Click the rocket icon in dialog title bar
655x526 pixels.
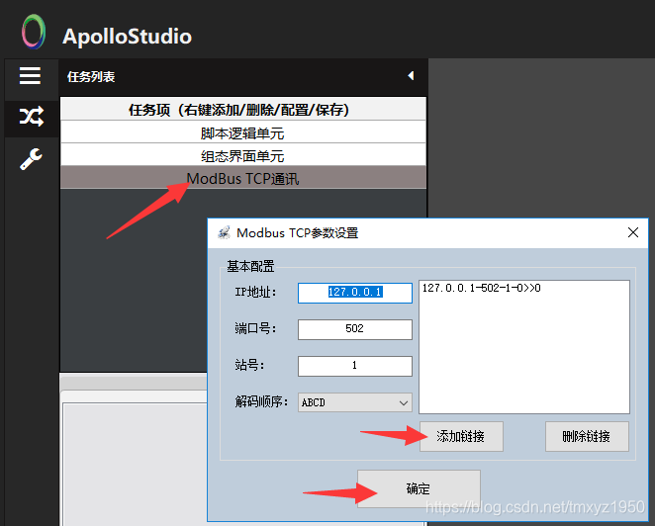click(225, 232)
